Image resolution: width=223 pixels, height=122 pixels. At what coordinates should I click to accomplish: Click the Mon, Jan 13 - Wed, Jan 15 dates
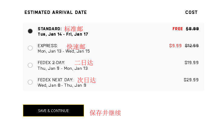(63, 51)
